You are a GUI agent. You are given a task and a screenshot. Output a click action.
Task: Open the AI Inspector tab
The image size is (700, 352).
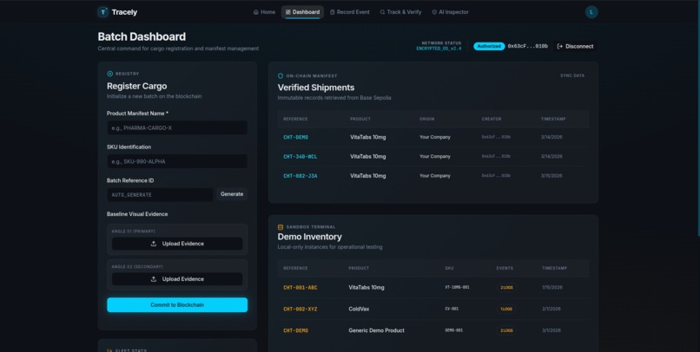(x=450, y=12)
